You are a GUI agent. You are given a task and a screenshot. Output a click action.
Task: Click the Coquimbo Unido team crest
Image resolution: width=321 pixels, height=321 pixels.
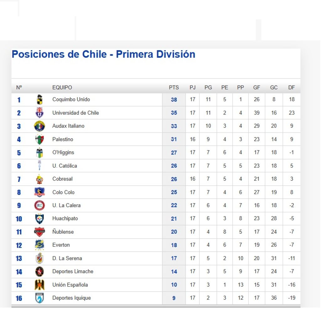point(39,100)
